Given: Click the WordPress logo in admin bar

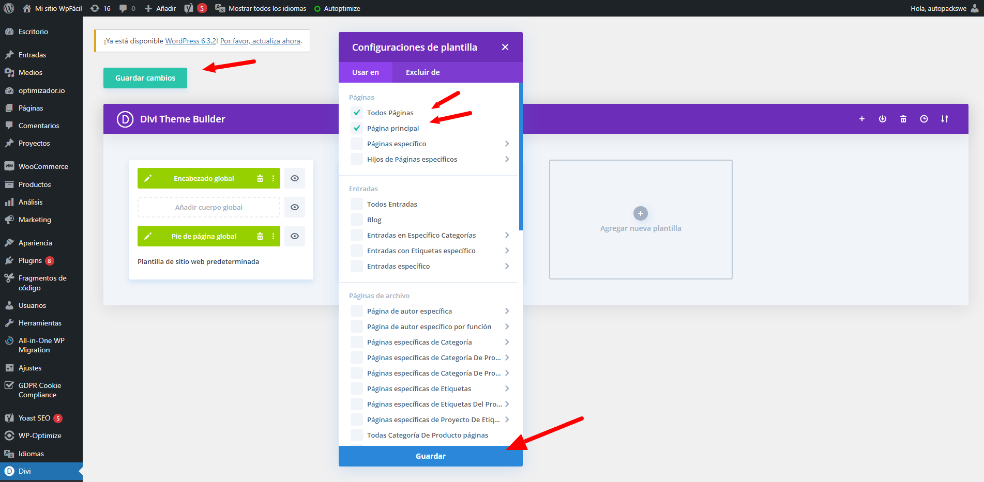Looking at the screenshot, I should [x=9, y=8].
